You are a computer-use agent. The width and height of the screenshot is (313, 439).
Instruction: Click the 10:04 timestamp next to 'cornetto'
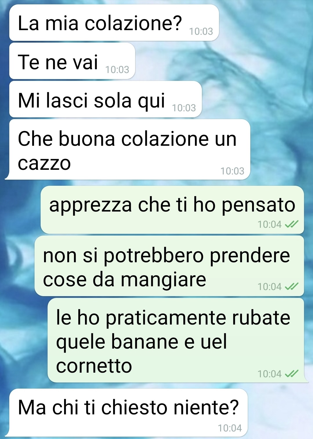click(269, 374)
